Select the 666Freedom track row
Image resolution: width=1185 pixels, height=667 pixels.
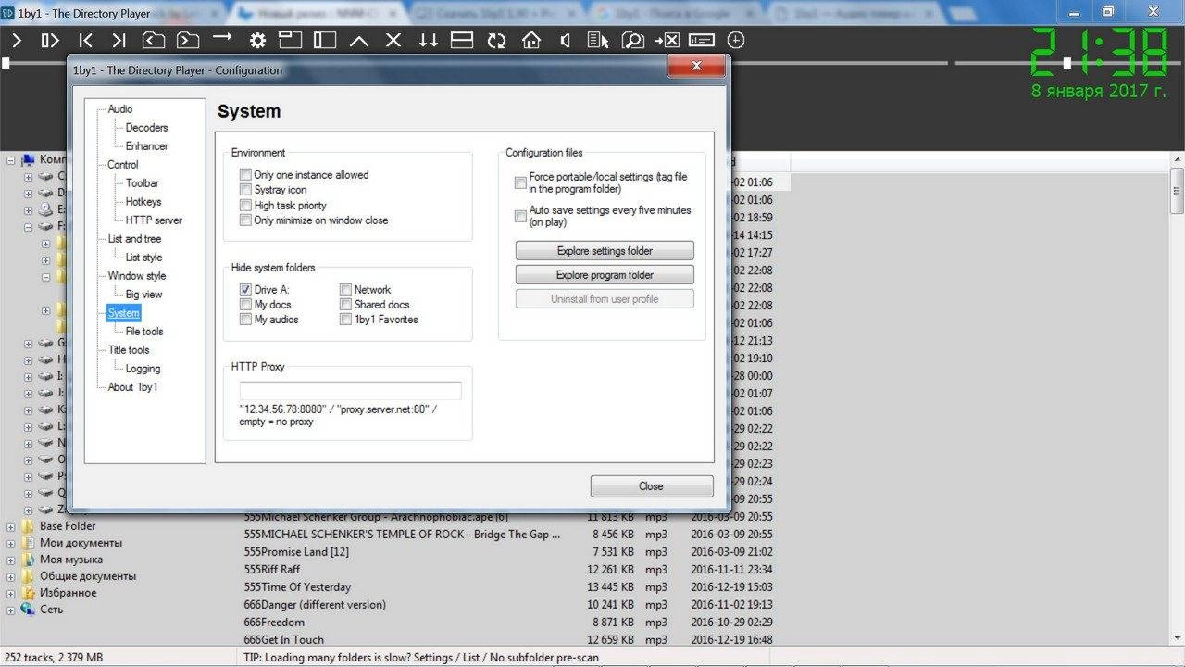click(507, 623)
